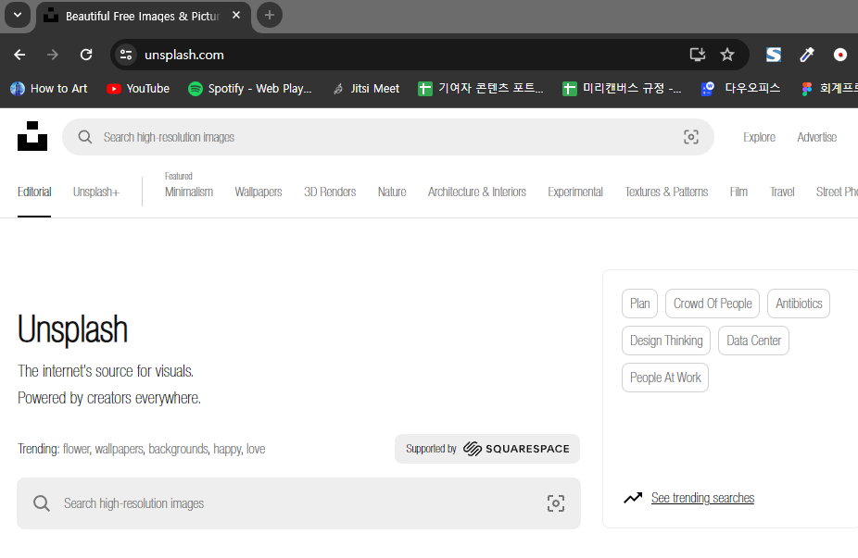Viewport: 858px width, 558px height.
Task: Open the Travel topic
Action: [x=782, y=192]
